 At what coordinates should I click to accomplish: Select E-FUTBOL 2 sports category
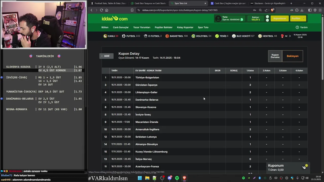pyautogui.click(x=153, y=36)
